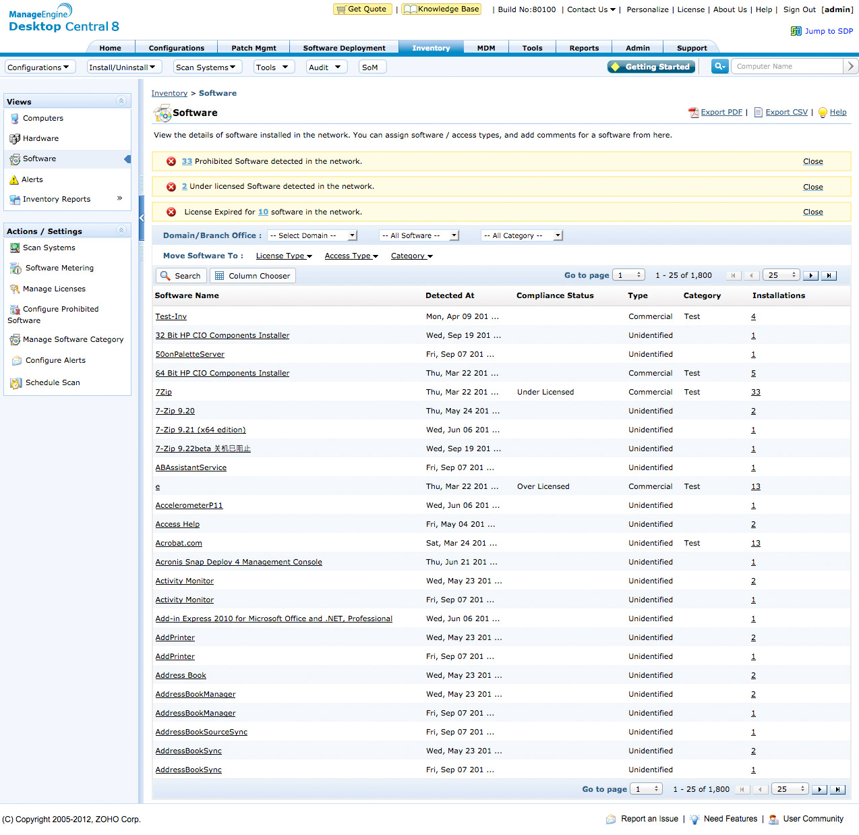Click the Export CSV icon
This screenshot has width=859, height=835.
759,113
